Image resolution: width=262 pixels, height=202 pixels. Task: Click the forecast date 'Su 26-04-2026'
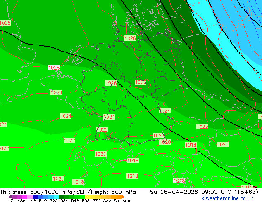click(174, 192)
